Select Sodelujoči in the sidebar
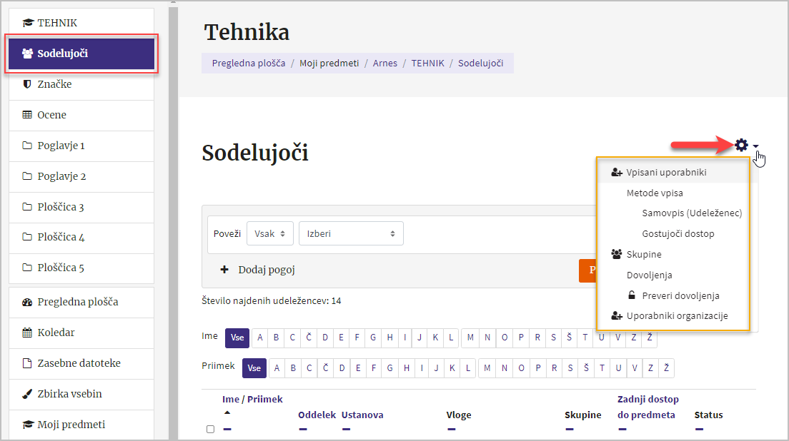This screenshot has height=441, width=789. tap(81, 54)
